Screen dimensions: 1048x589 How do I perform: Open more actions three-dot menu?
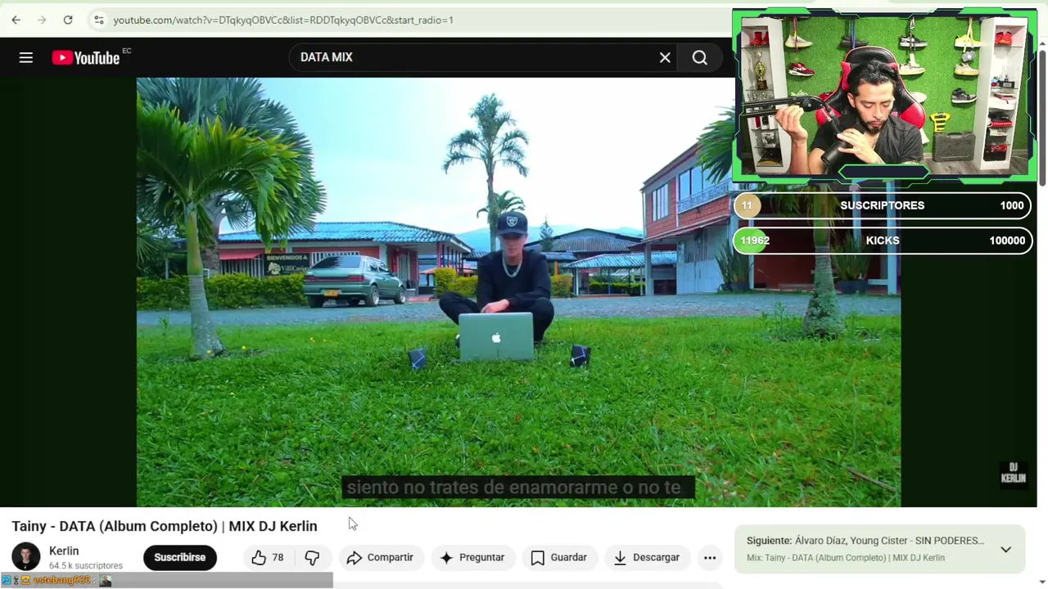(x=710, y=557)
